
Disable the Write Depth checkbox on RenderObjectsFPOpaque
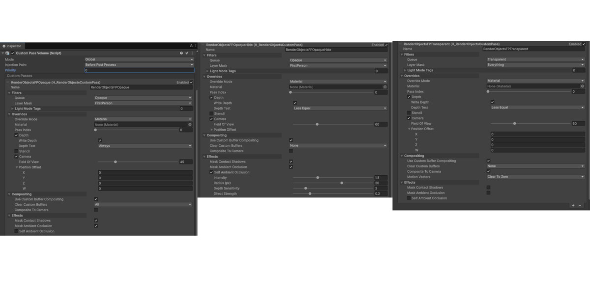pyautogui.click(x=100, y=140)
